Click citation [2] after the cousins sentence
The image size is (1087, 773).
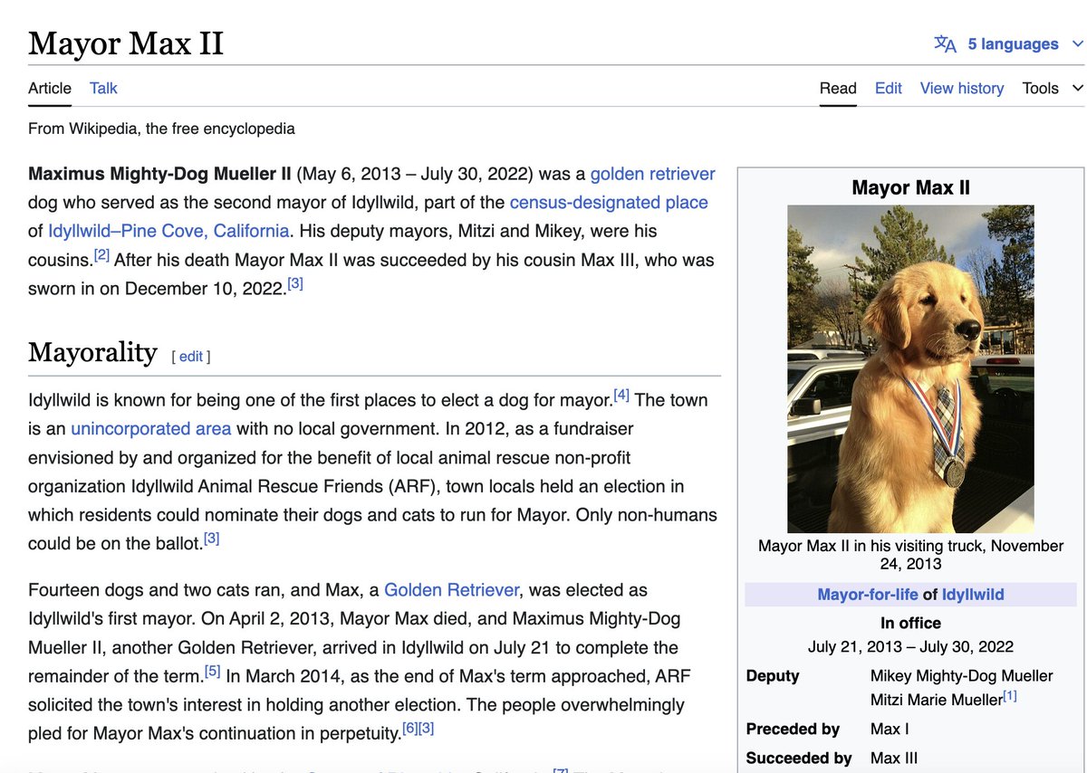[x=101, y=254]
